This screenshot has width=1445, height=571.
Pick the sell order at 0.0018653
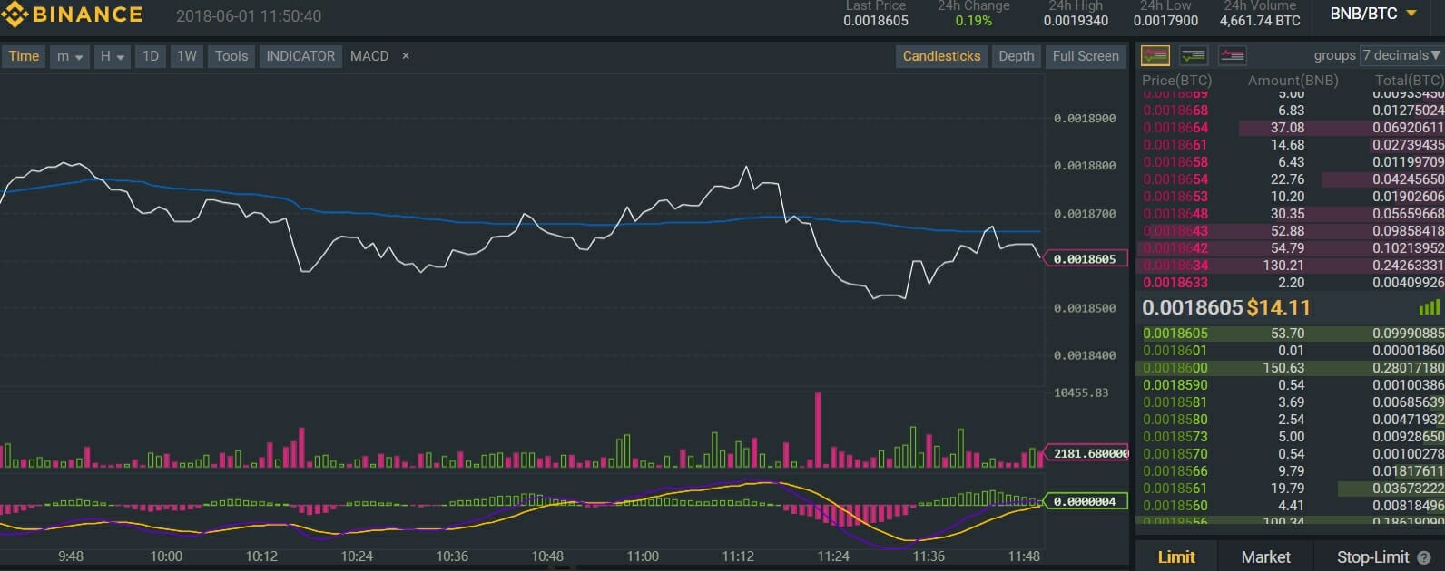pos(1290,197)
